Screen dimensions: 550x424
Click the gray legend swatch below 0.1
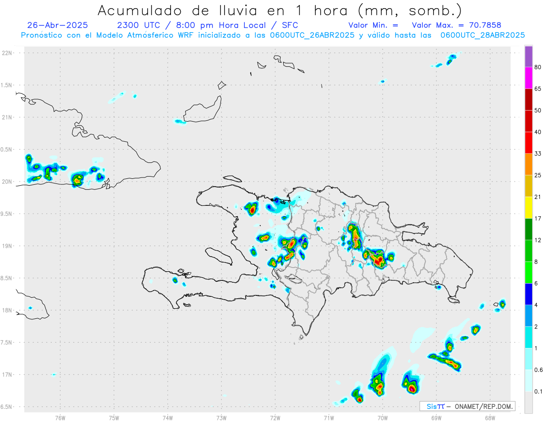pos(528,402)
